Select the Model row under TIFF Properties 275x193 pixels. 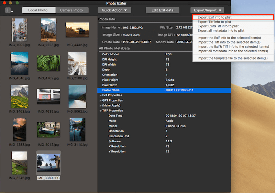164,126
